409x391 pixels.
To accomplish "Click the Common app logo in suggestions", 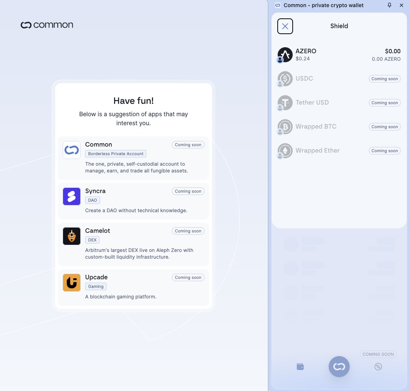I will pos(72,150).
